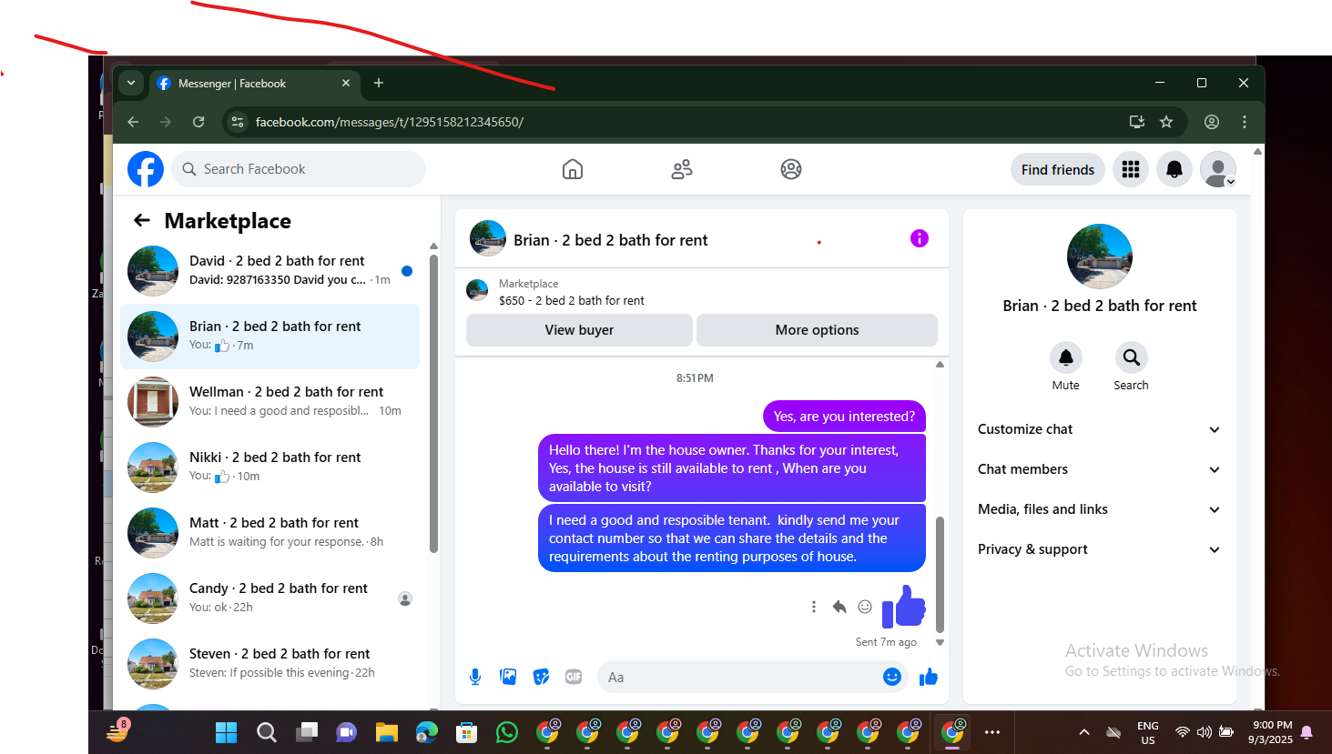Image resolution: width=1332 pixels, height=754 pixels.
Task: Go to the Facebook Home feed icon
Action: click(573, 169)
